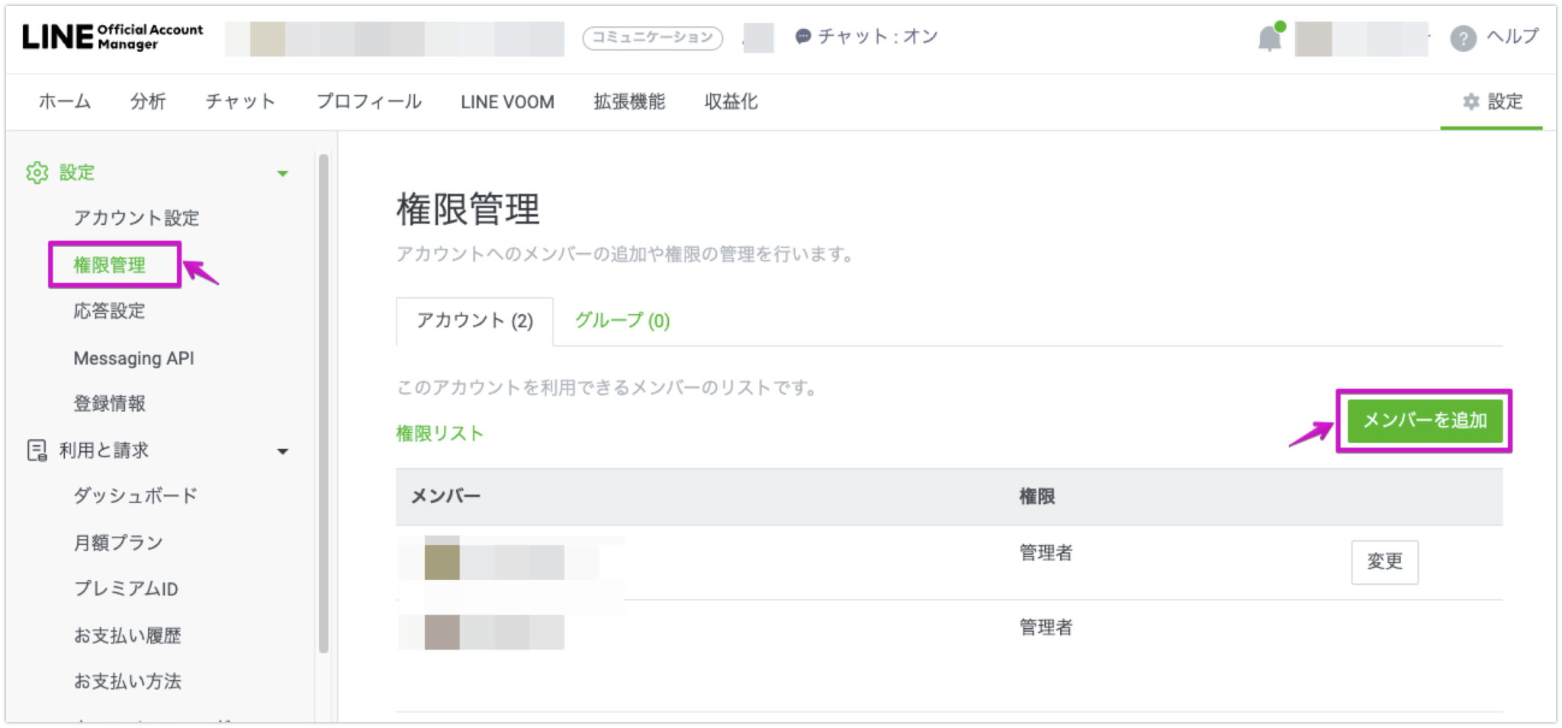Navigate to LINE VOOM from the top bar

tap(506, 101)
